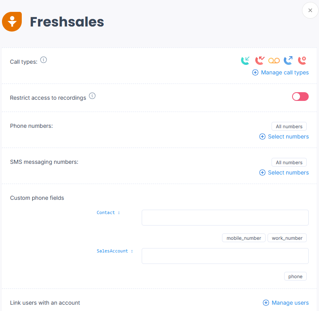Choose the mobile_number tag
Viewport: 319px width, 311px height.
(x=244, y=238)
